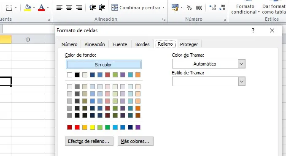Click the borders icon in the ribbon
Image resolution: width=286 pixels, height=156 pixels.
(9, 8)
